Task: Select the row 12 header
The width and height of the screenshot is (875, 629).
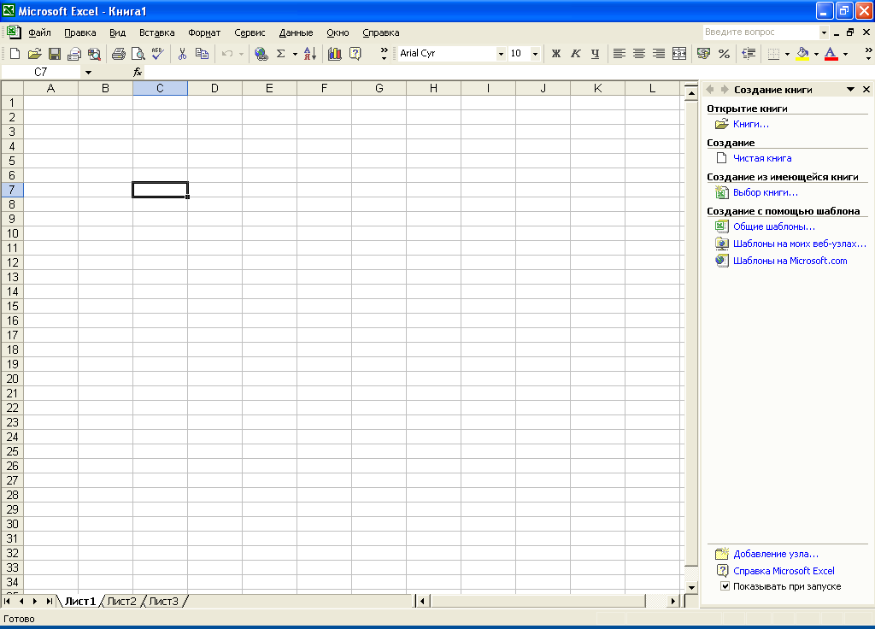Action: [x=12, y=262]
